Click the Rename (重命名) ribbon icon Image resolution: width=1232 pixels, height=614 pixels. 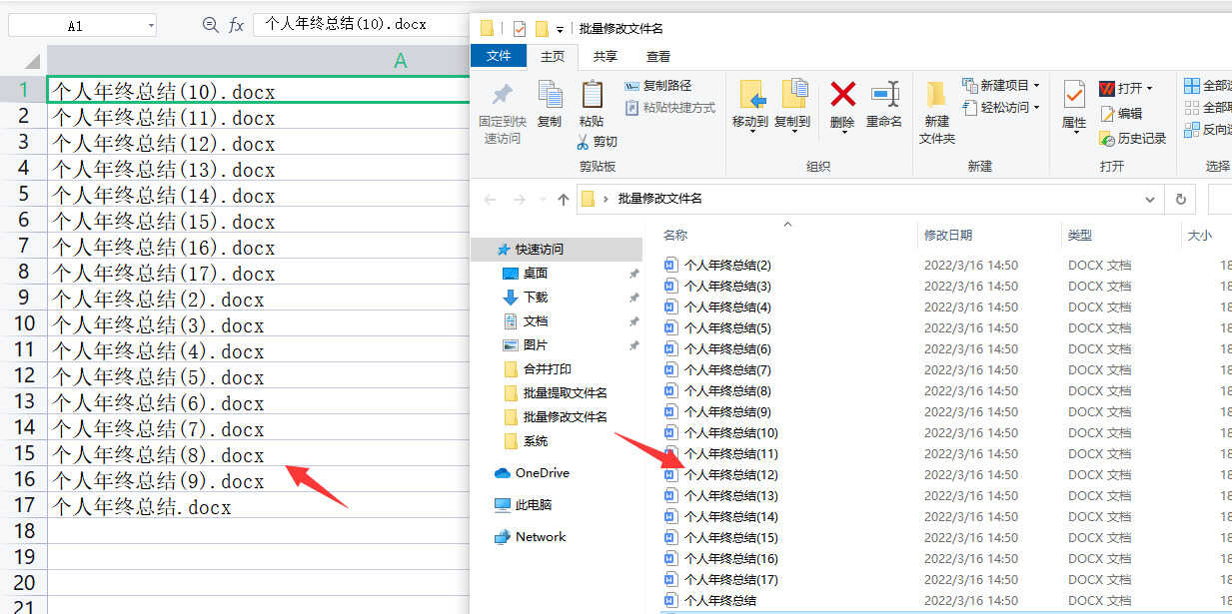click(884, 96)
